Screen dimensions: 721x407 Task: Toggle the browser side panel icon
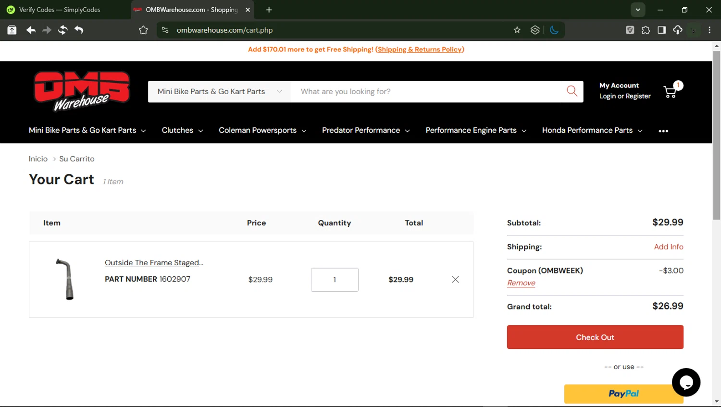pyautogui.click(x=661, y=30)
